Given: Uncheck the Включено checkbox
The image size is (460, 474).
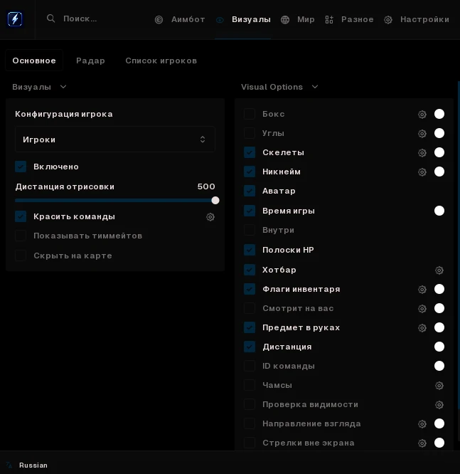Looking at the screenshot, I should (21, 167).
